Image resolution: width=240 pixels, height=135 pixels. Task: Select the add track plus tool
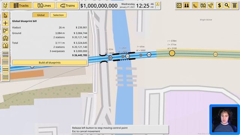5,23
